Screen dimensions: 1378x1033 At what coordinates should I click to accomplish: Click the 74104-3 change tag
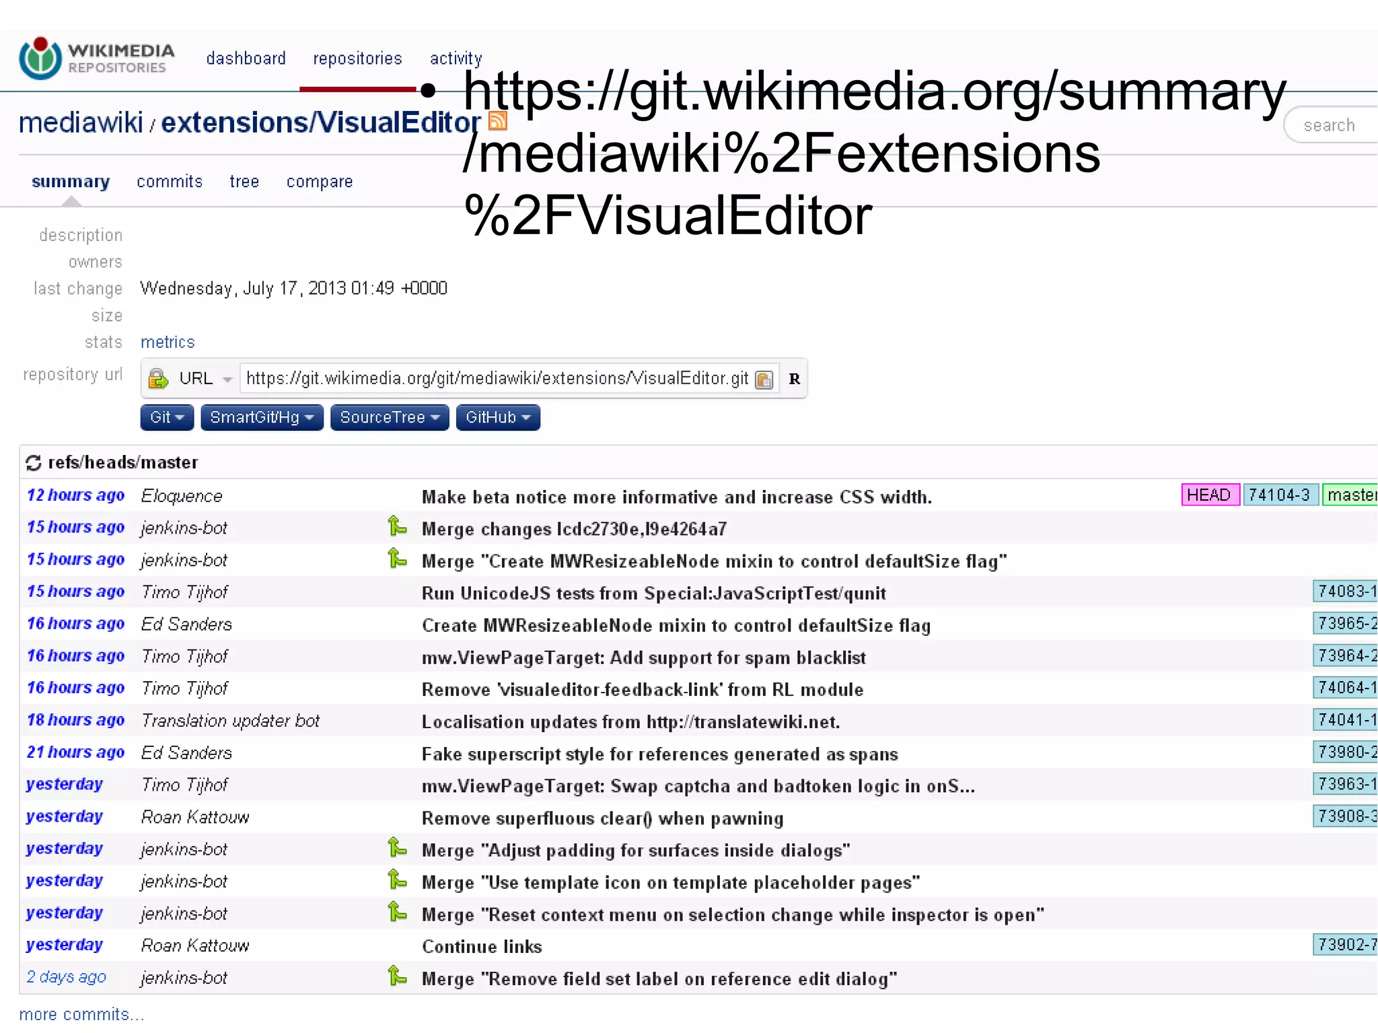click(x=1280, y=495)
